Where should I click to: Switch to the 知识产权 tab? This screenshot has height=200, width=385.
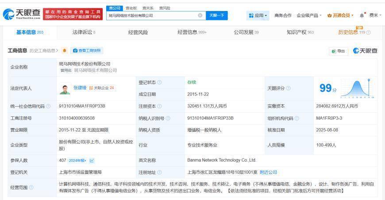300,32
